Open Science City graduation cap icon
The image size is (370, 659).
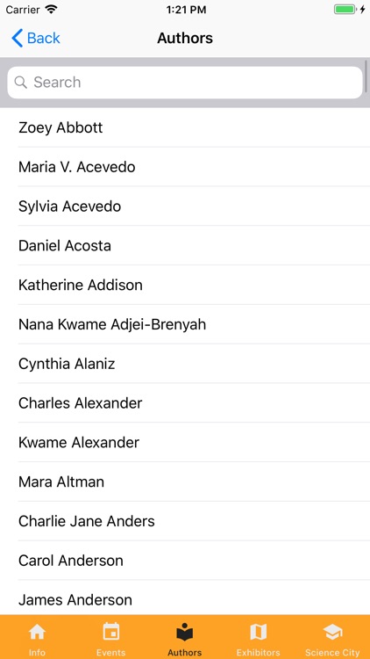tap(332, 632)
